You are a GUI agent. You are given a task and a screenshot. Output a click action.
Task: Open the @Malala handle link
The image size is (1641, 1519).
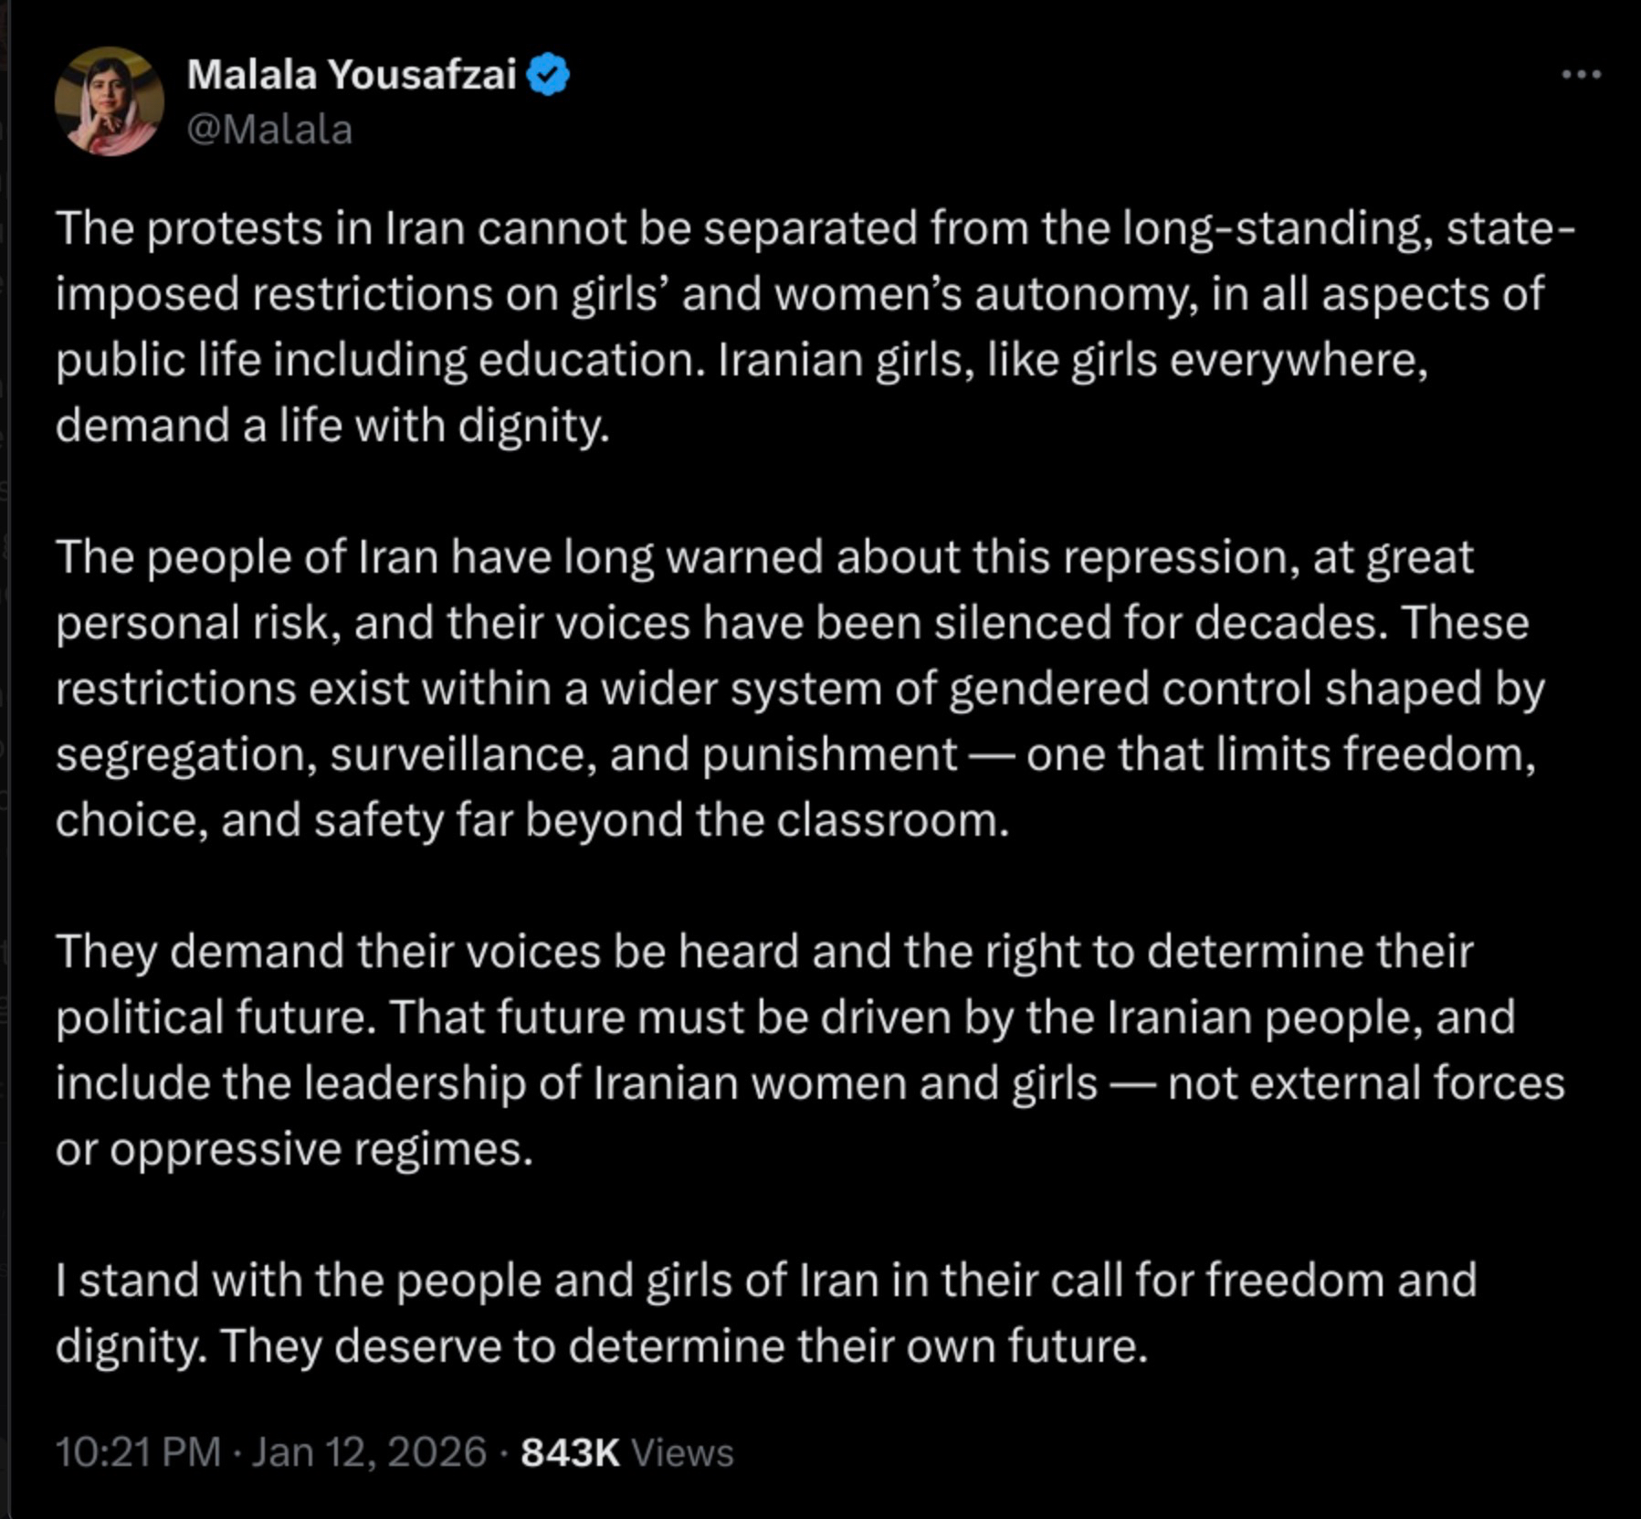click(269, 130)
